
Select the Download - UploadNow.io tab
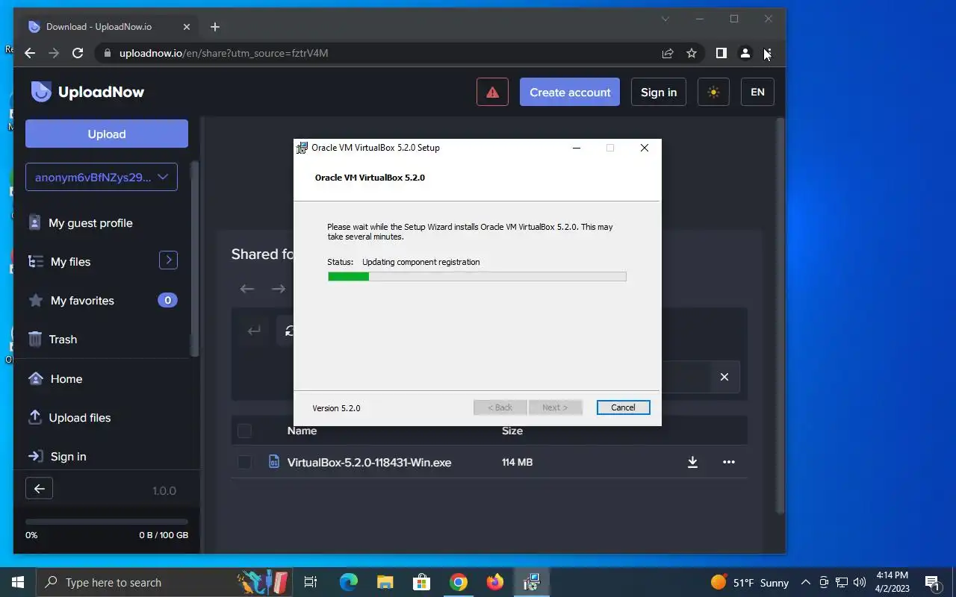[111, 27]
